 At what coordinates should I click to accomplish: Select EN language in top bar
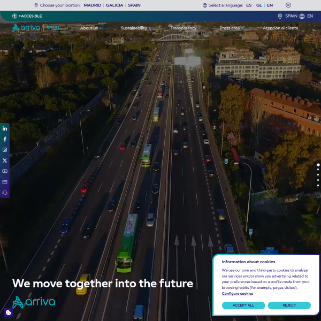270,5
